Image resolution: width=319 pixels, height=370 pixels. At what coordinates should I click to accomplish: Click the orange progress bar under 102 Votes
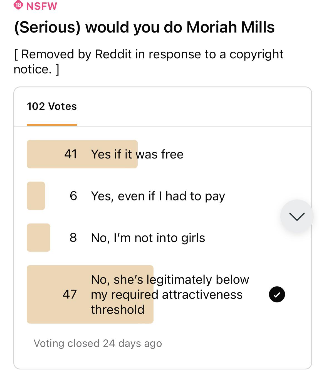point(52,125)
